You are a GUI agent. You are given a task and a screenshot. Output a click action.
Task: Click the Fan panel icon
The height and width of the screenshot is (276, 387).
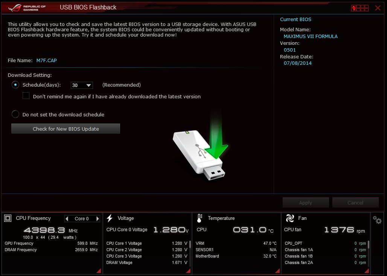(x=290, y=218)
